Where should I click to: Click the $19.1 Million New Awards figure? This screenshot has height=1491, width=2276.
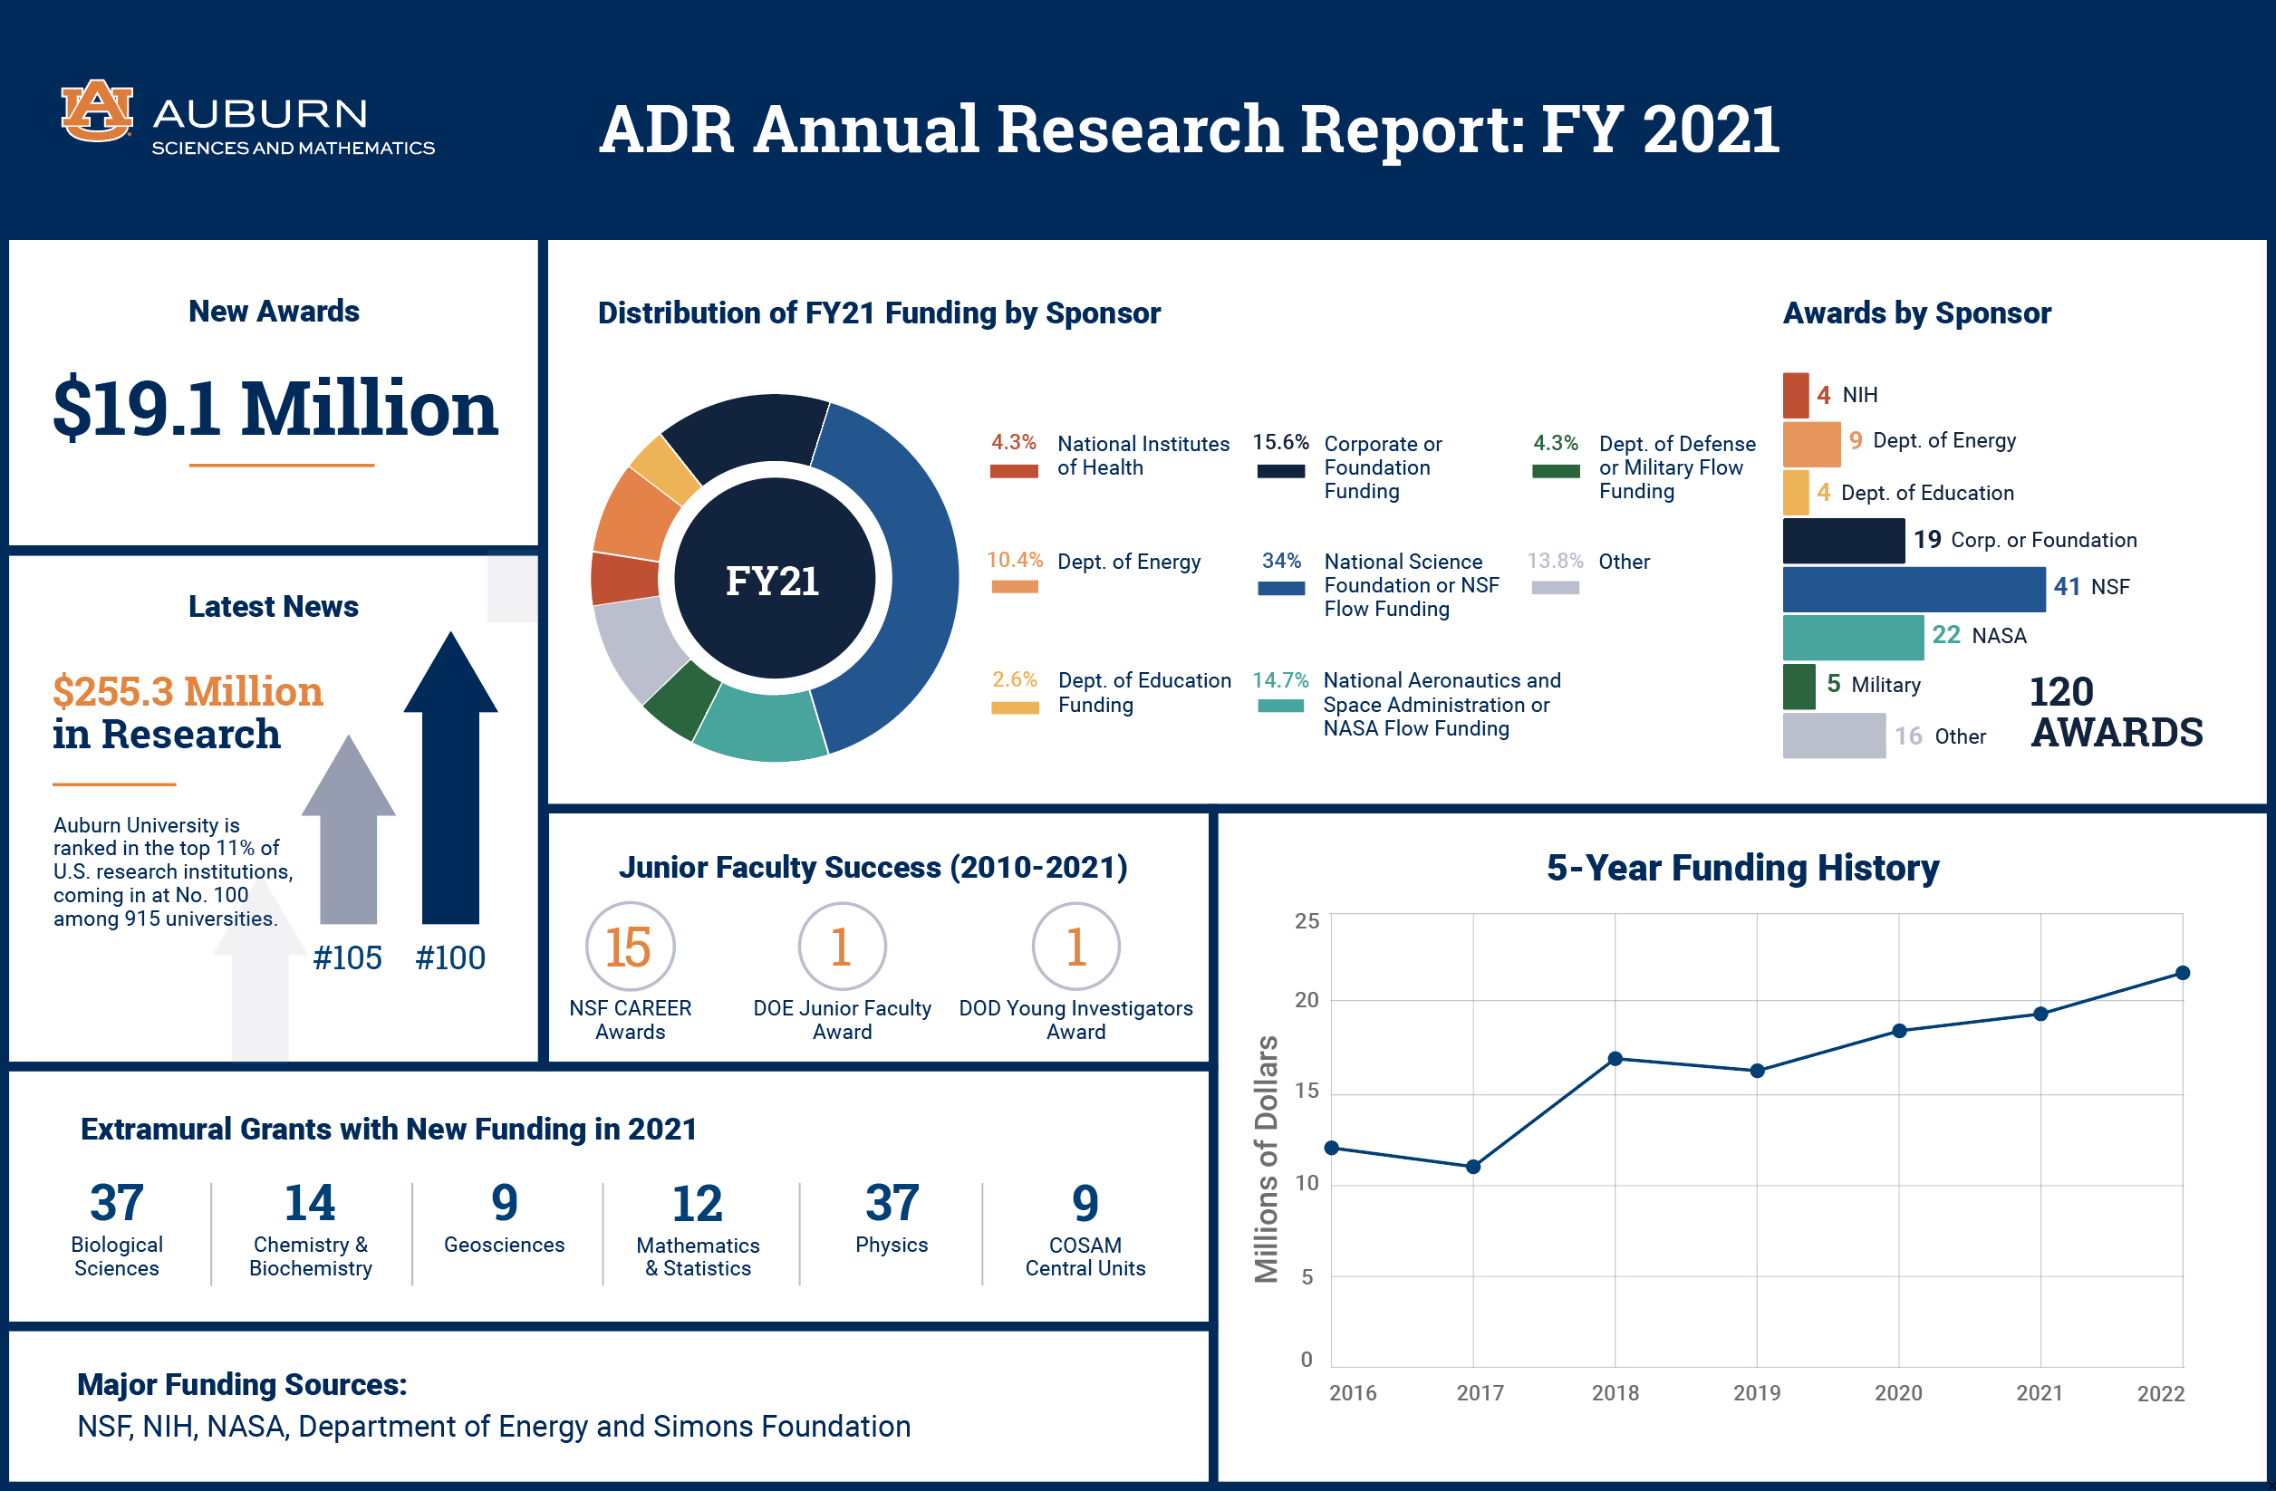pos(275,409)
